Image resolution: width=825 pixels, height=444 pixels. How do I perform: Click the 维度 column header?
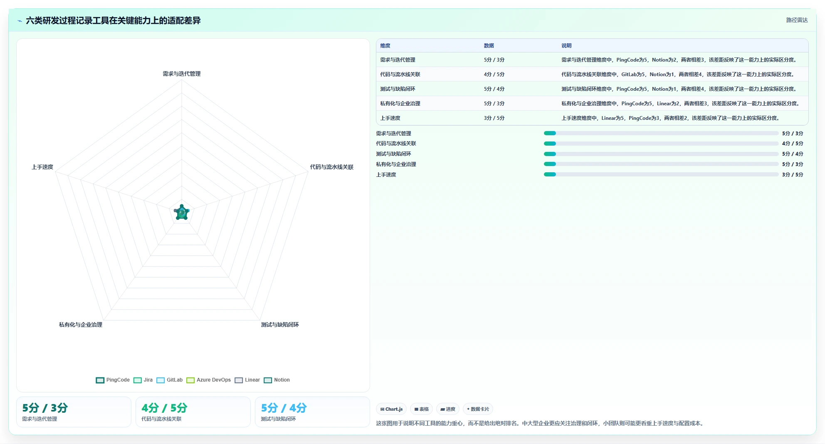coord(385,46)
